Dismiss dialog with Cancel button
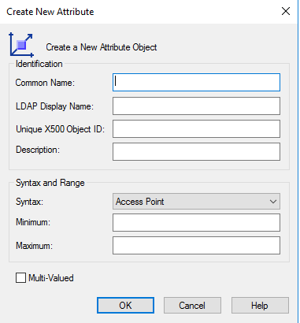The width and height of the screenshot is (300, 323). coord(192,306)
